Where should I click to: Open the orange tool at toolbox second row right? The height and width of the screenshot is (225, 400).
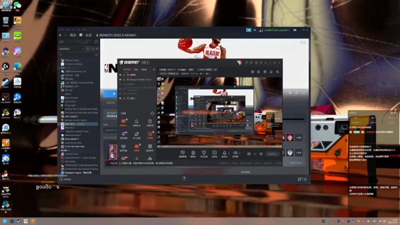tap(149, 135)
